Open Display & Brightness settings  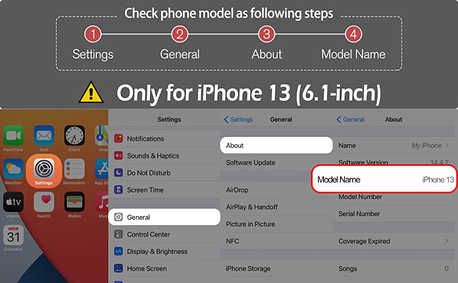164,251
